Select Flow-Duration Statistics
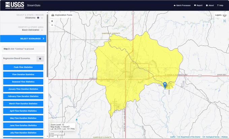This screenshot has width=229, height=139. 23,75
